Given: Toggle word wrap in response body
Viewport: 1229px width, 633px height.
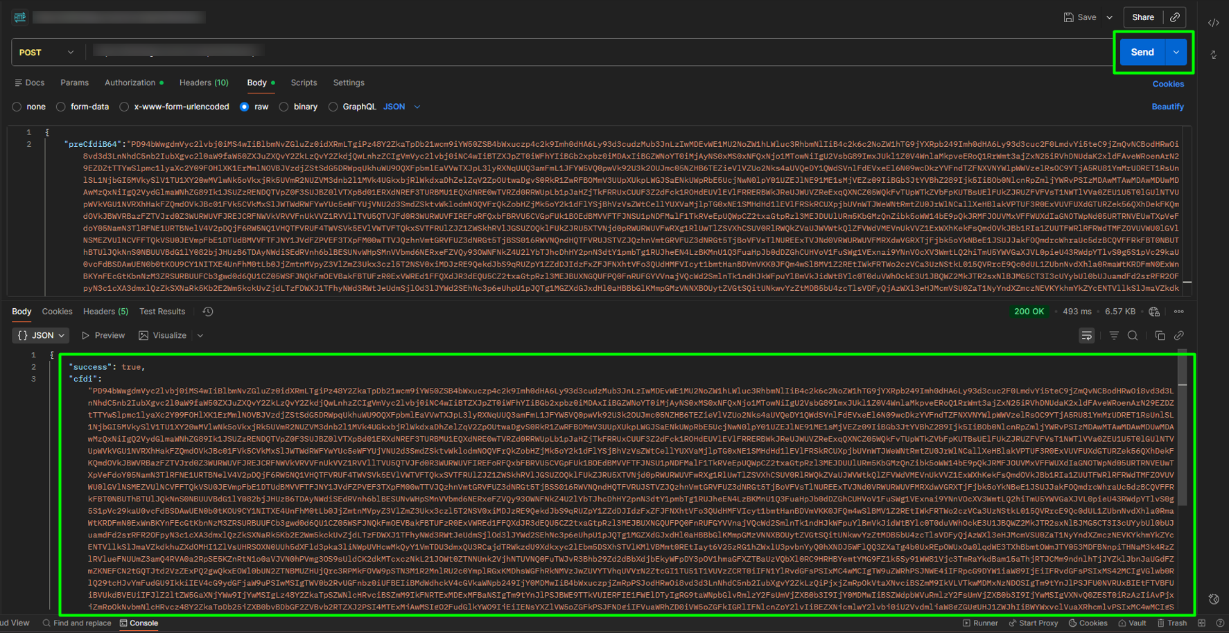Looking at the screenshot, I should pos(1086,336).
